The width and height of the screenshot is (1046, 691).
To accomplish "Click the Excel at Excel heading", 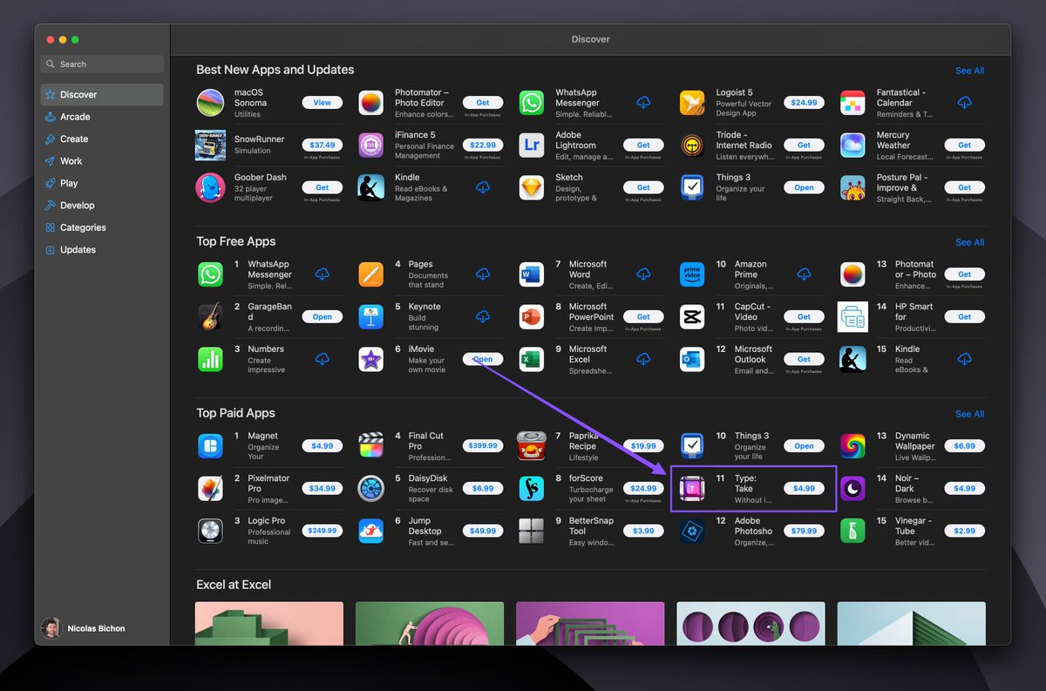I will click(x=234, y=585).
